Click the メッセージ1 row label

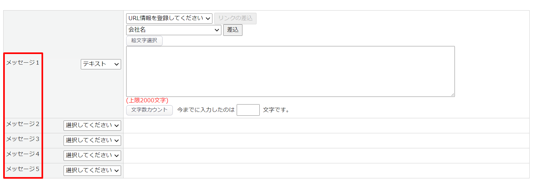[x=23, y=63]
